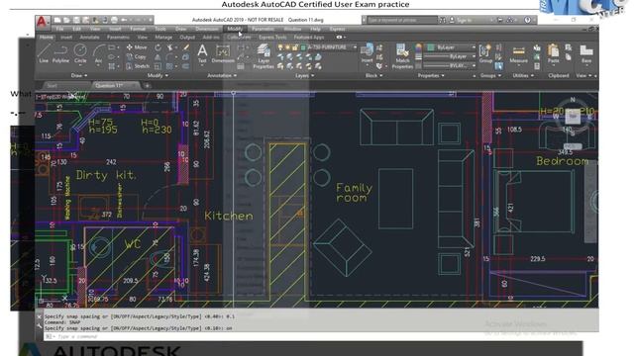Click the New drawing icon in Quick Access toolbar

[x=57, y=20]
